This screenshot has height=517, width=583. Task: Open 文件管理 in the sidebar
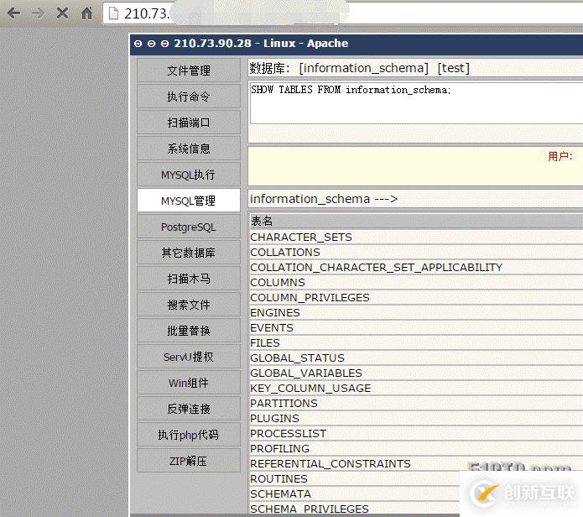pos(189,70)
